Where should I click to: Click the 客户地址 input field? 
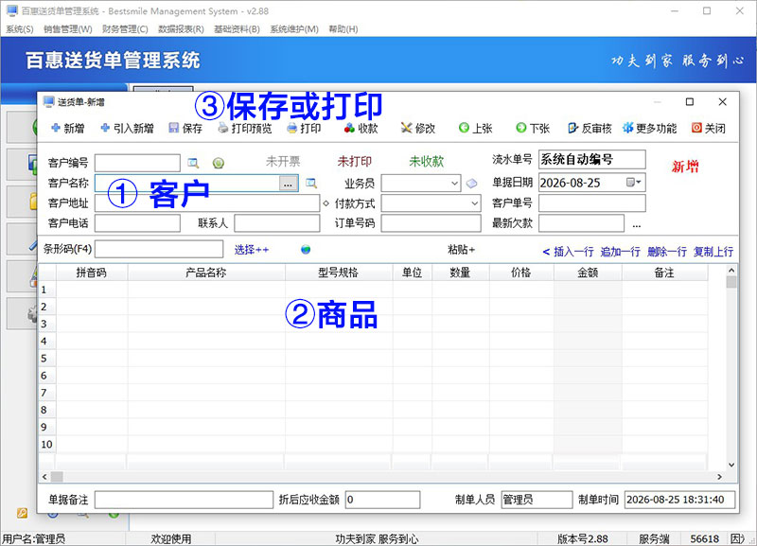click(x=207, y=203)
